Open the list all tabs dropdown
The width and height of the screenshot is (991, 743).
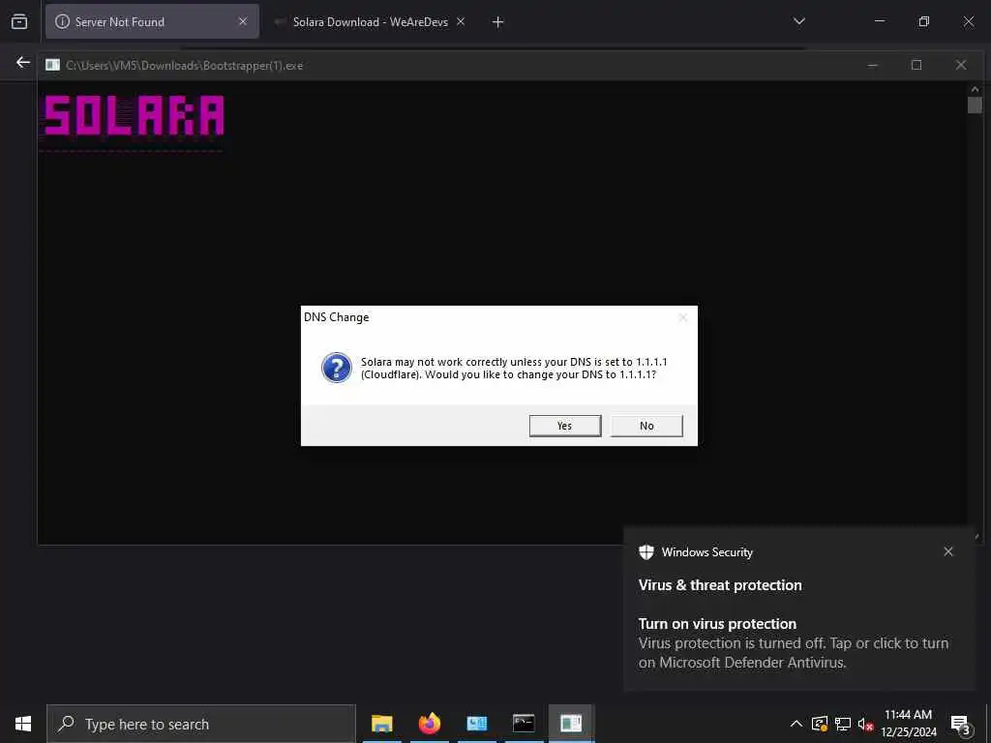tap(798, 21)
